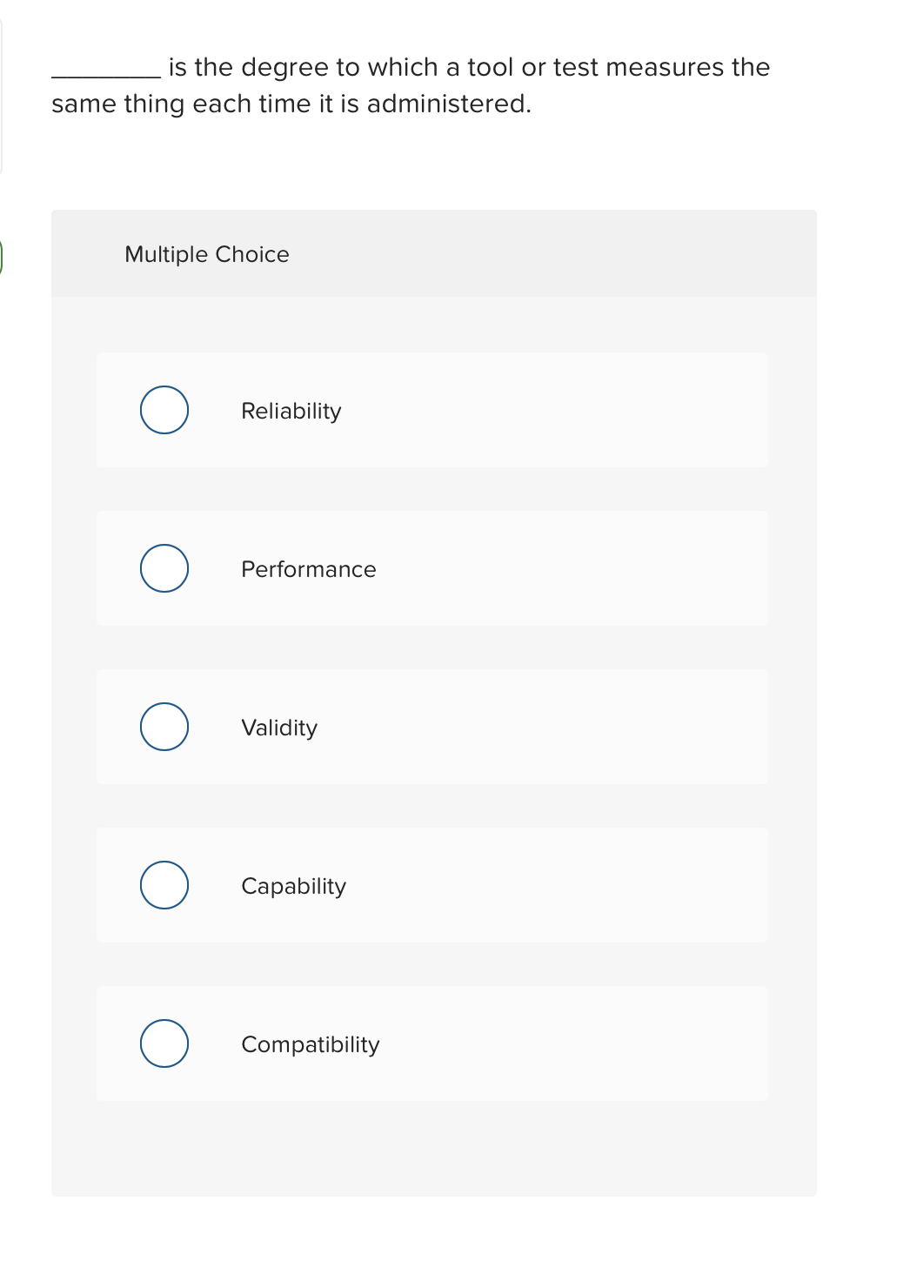910x1268 pixels.
Task: Click the Multiple Choice header
Action: click(x=206, y=254)
